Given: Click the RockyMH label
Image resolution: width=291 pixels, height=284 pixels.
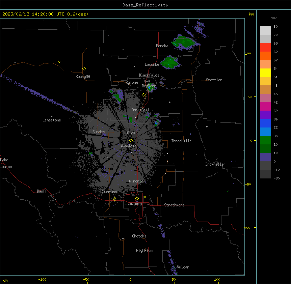Looking at the screenshot, I should point(83,77).
